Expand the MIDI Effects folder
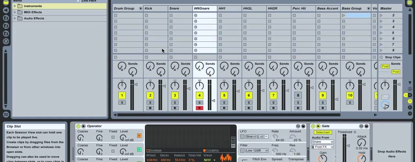This screenshot has width=415, height=162. coord(15,12)
